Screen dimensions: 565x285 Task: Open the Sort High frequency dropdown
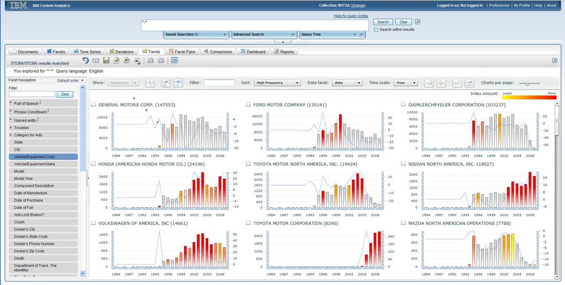pyautogui.click(x=277, y=83)
